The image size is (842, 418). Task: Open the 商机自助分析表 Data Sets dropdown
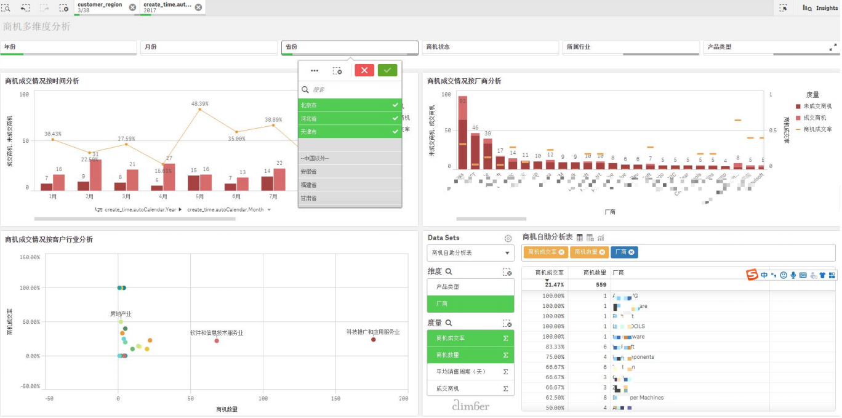coord(470,252)
